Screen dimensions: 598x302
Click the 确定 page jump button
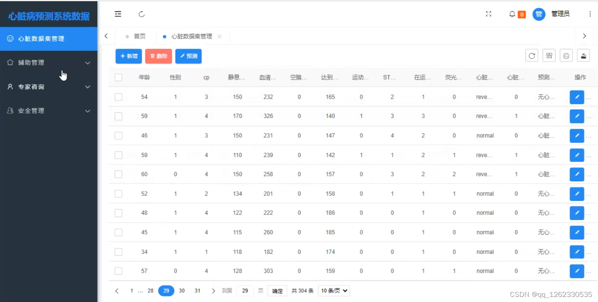(x=277, y=291)
